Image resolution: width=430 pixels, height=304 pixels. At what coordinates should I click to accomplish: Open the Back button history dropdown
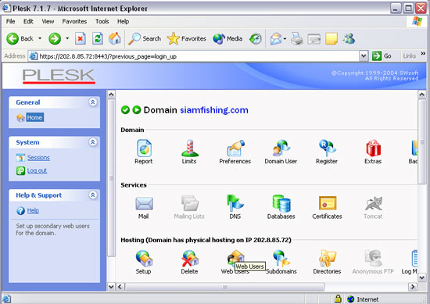tap(40, 38)
